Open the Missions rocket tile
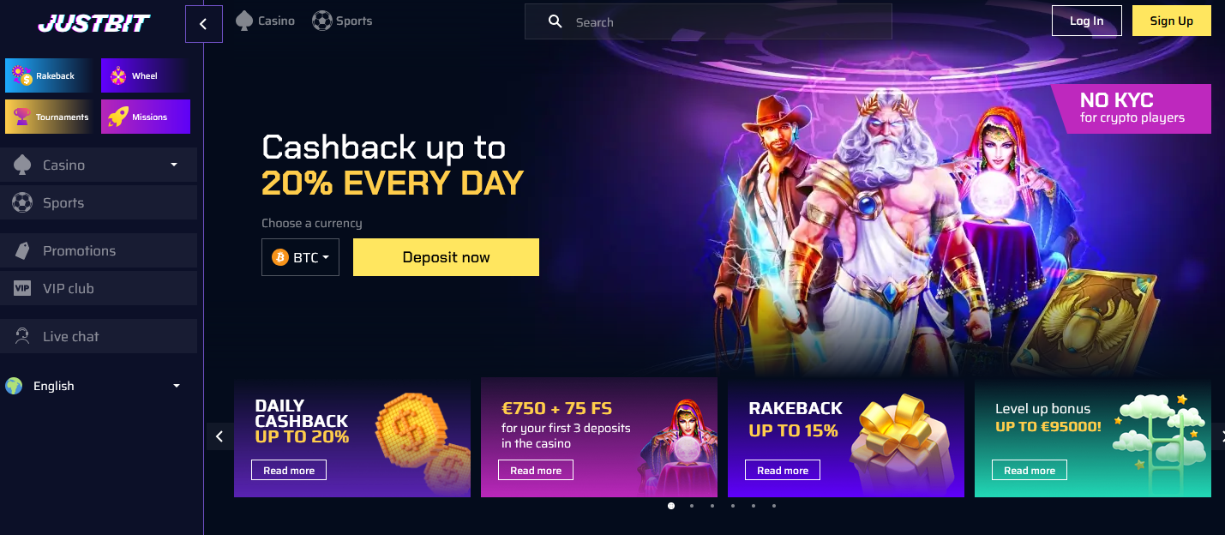 point(145,117)
